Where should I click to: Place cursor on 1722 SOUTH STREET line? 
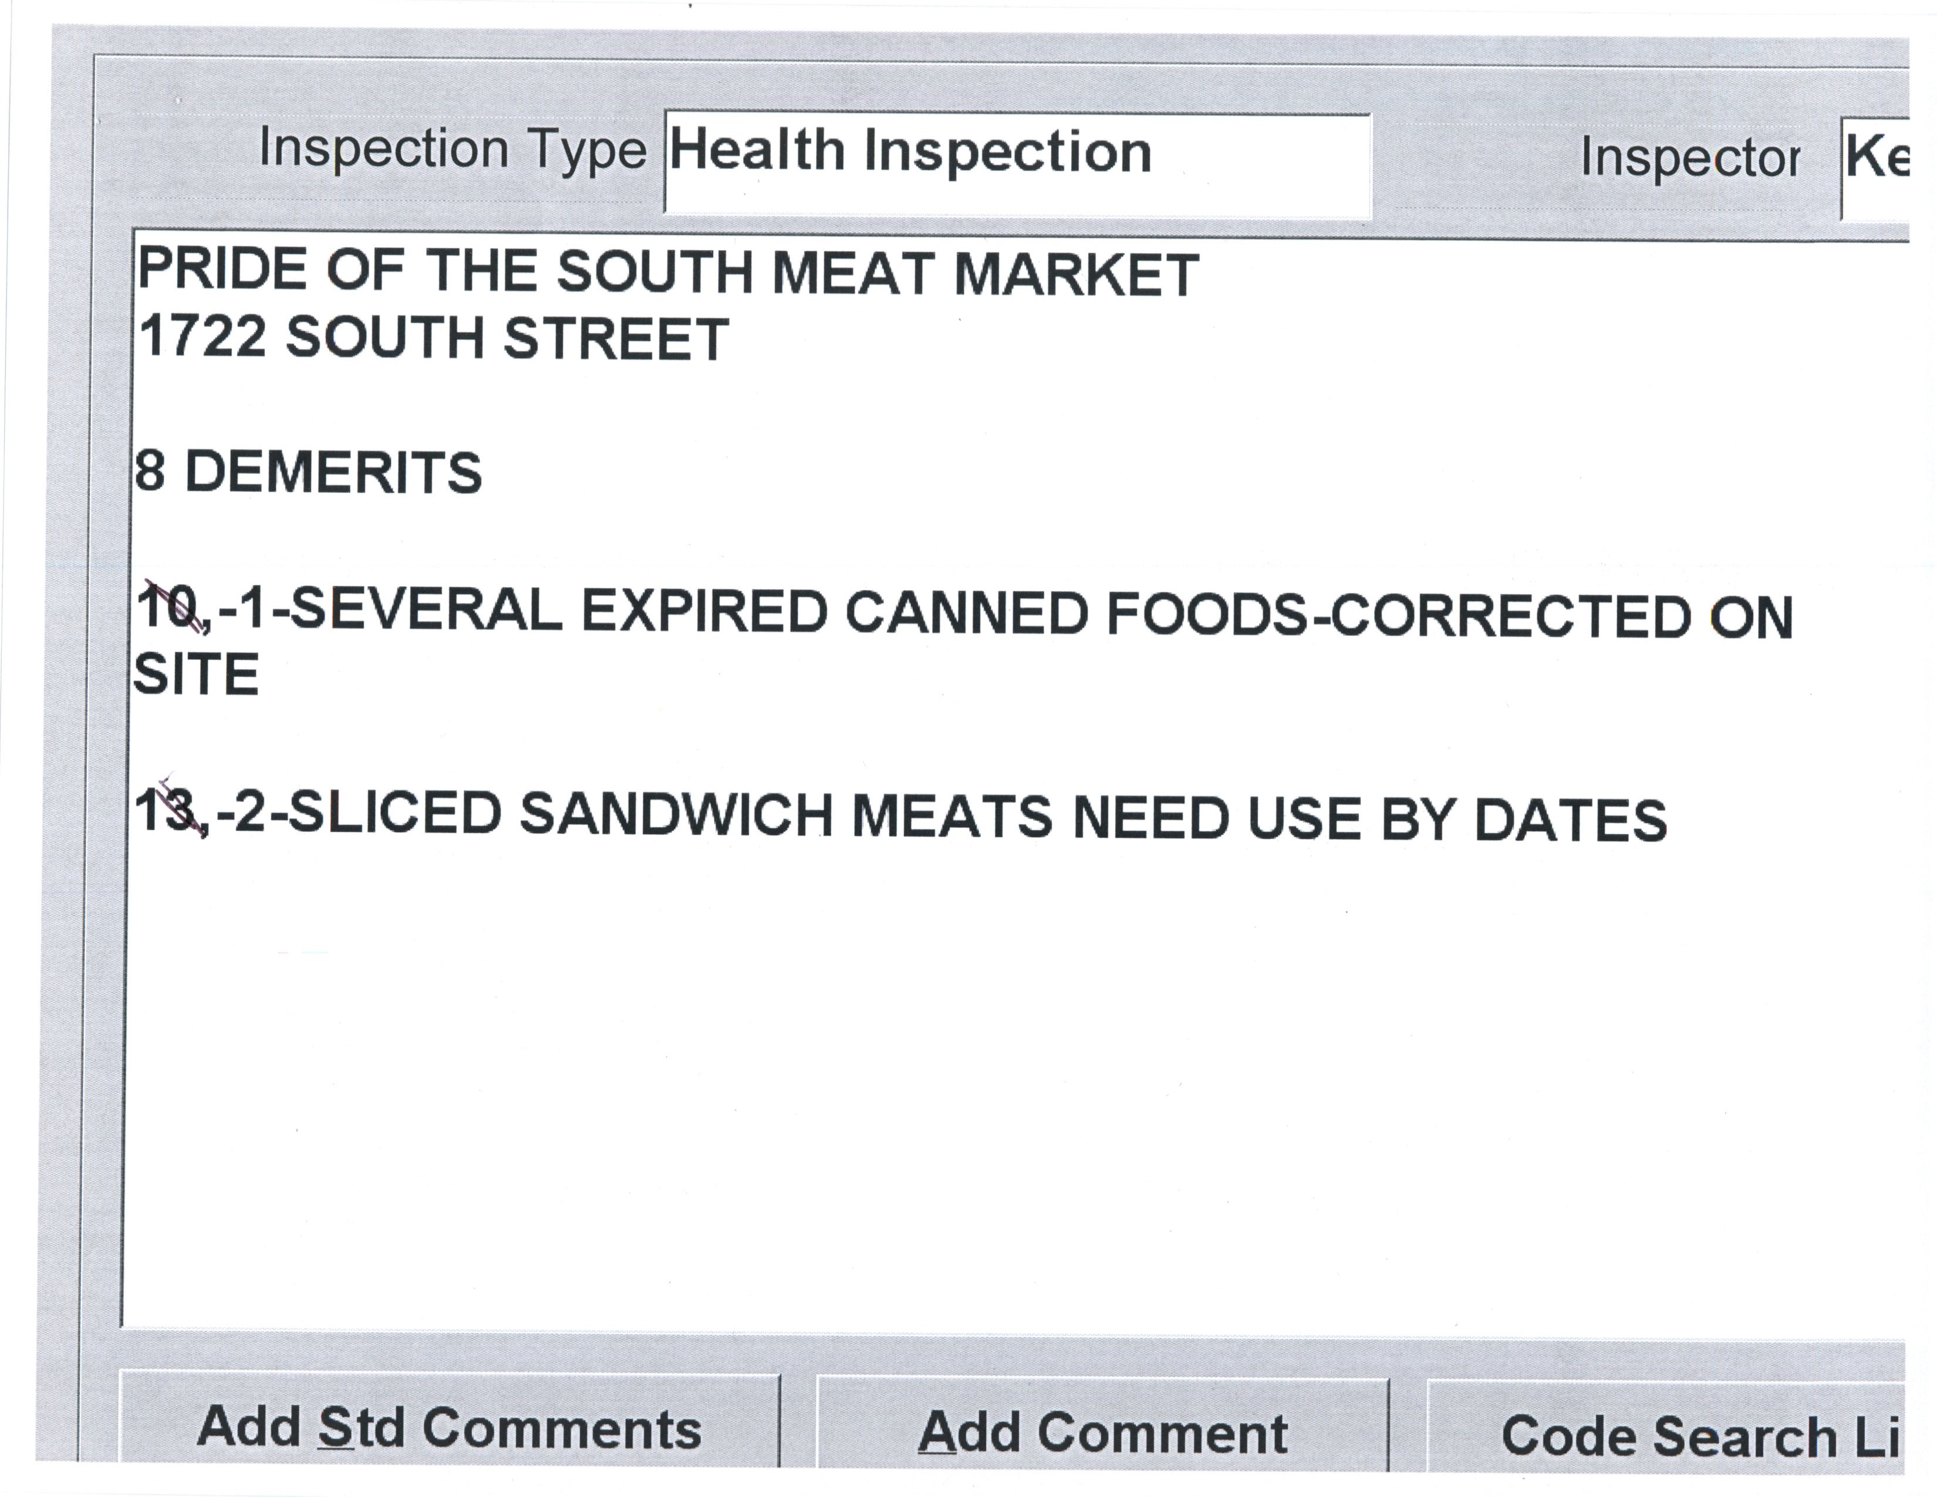tap(434, 339)
